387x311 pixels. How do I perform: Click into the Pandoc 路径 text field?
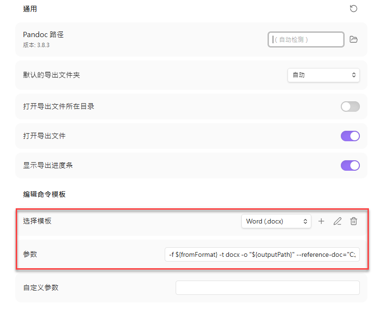click(x=306, y=39)
